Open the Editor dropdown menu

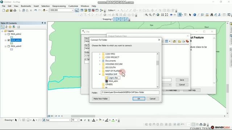click(x=112, y=10)
